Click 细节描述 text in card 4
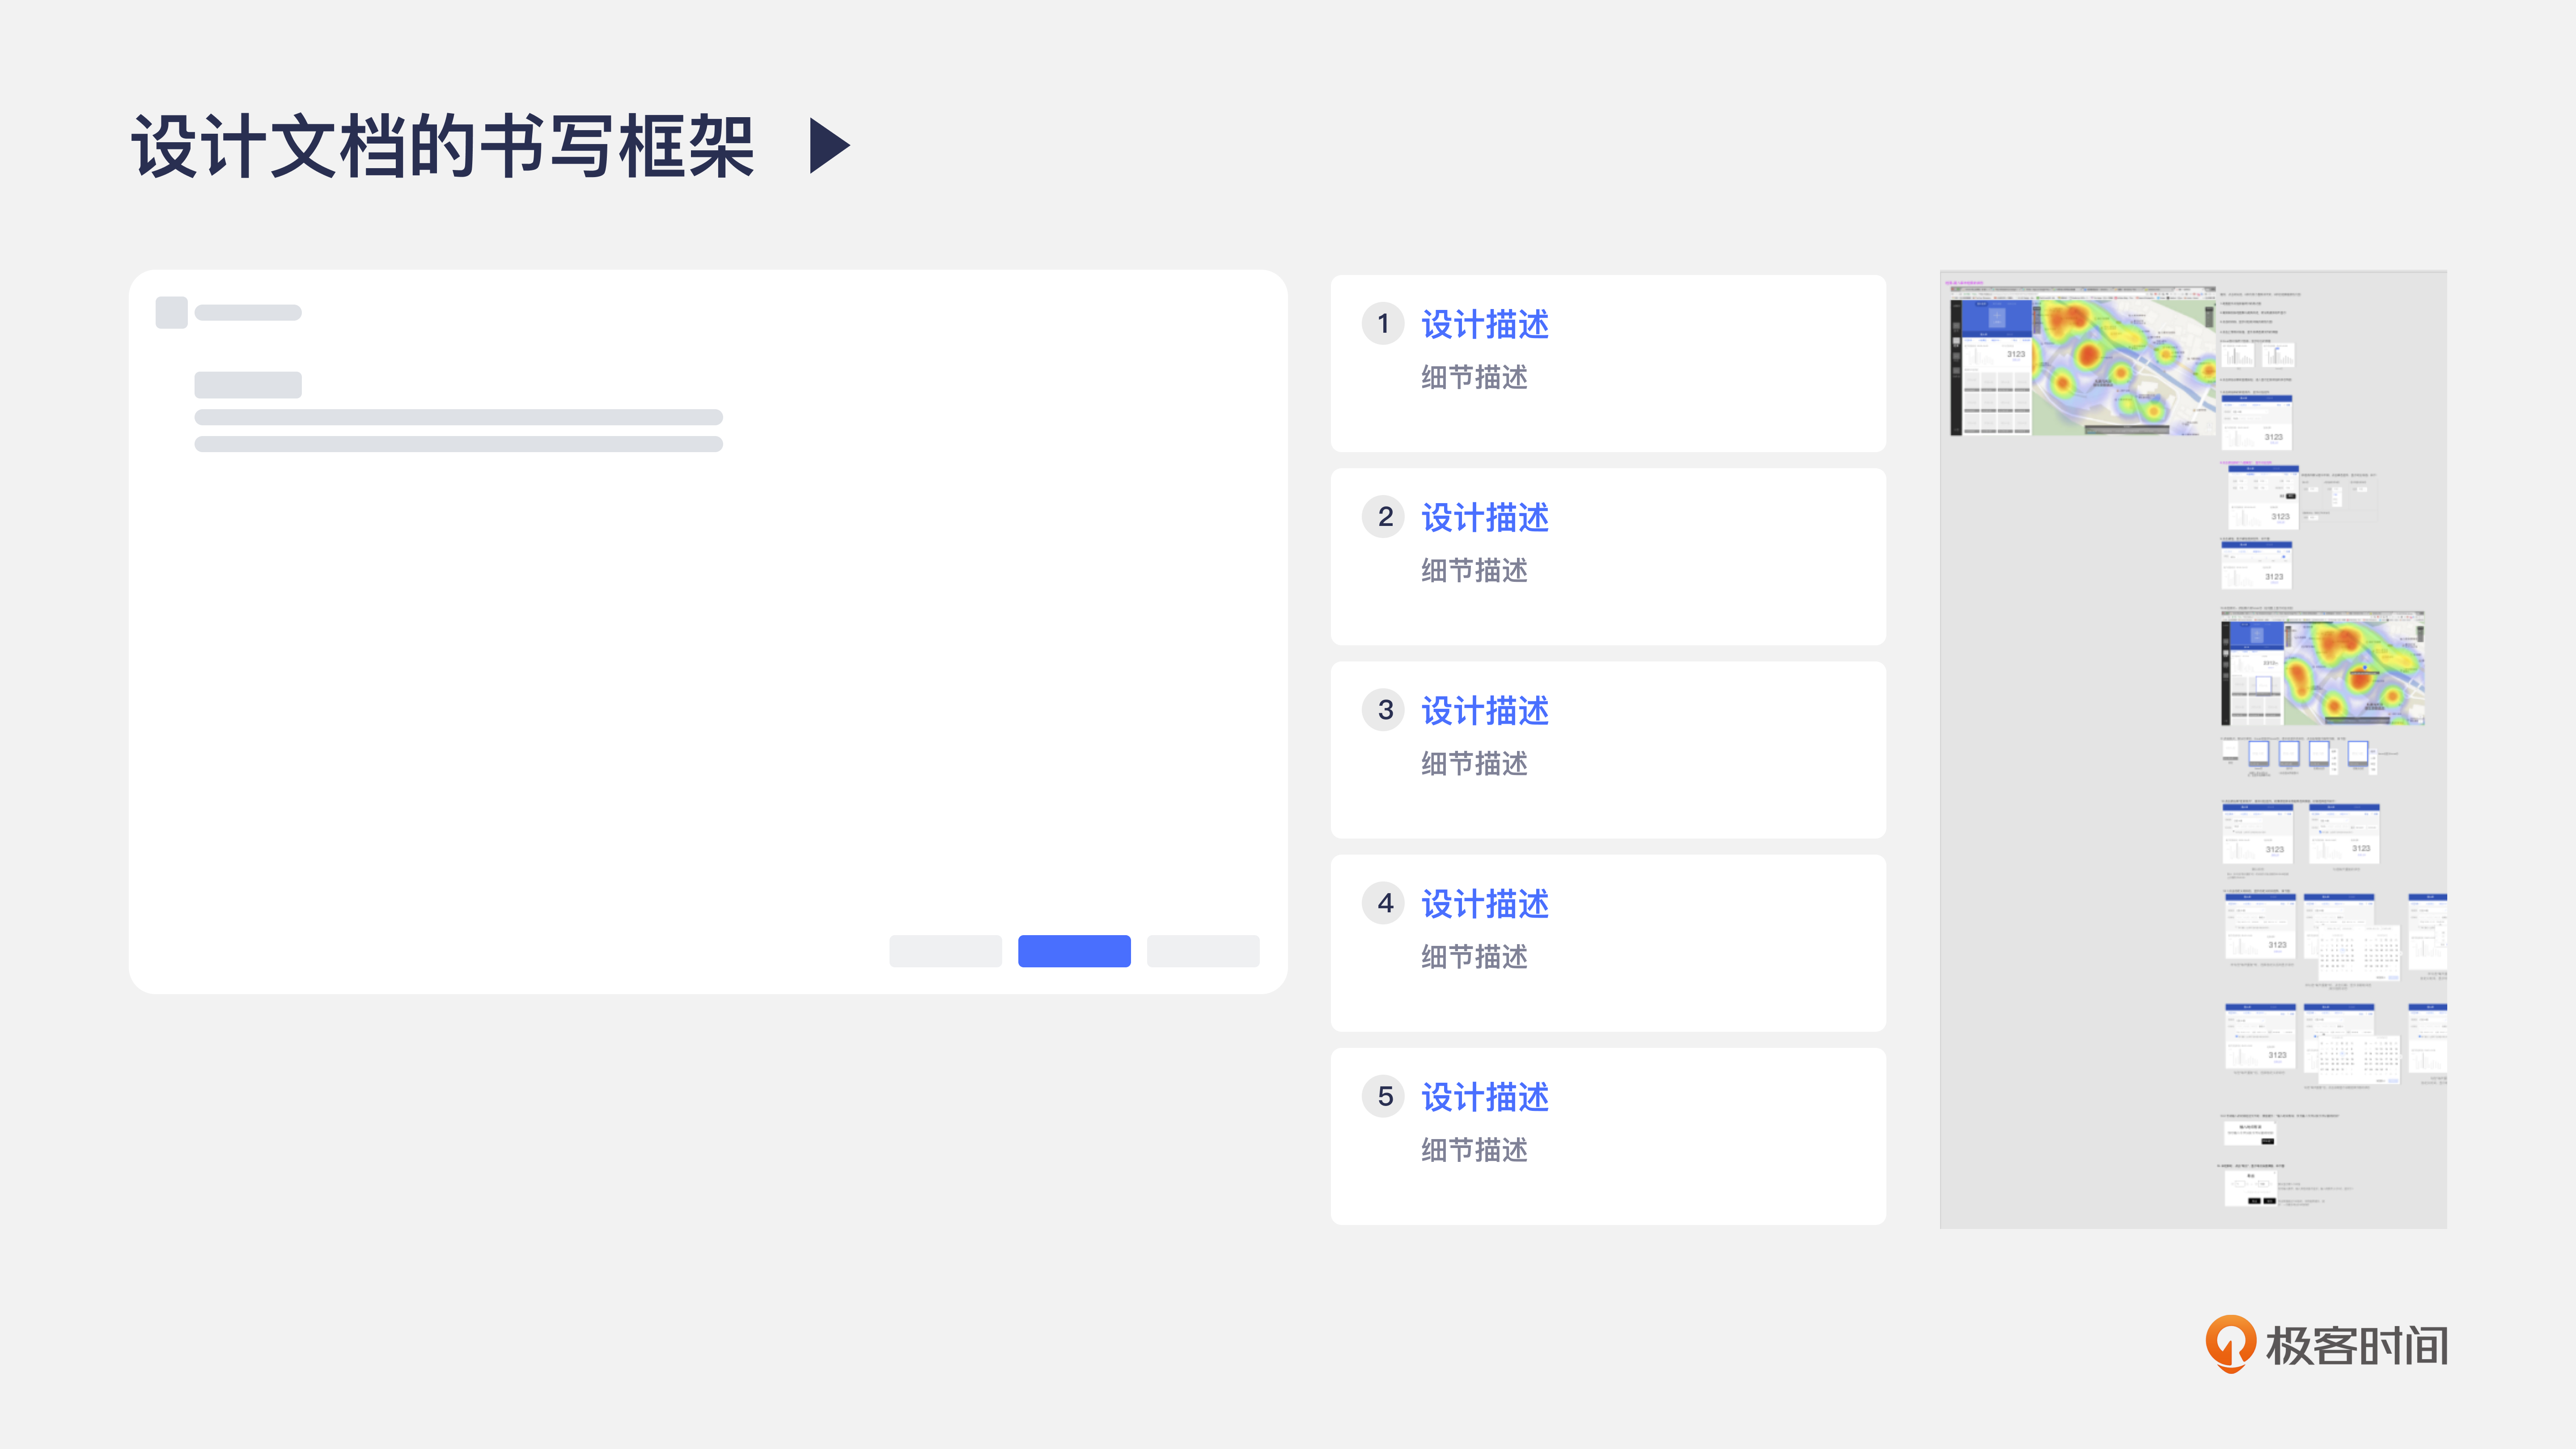The image size is (2576, 1449). point(1474,956)
